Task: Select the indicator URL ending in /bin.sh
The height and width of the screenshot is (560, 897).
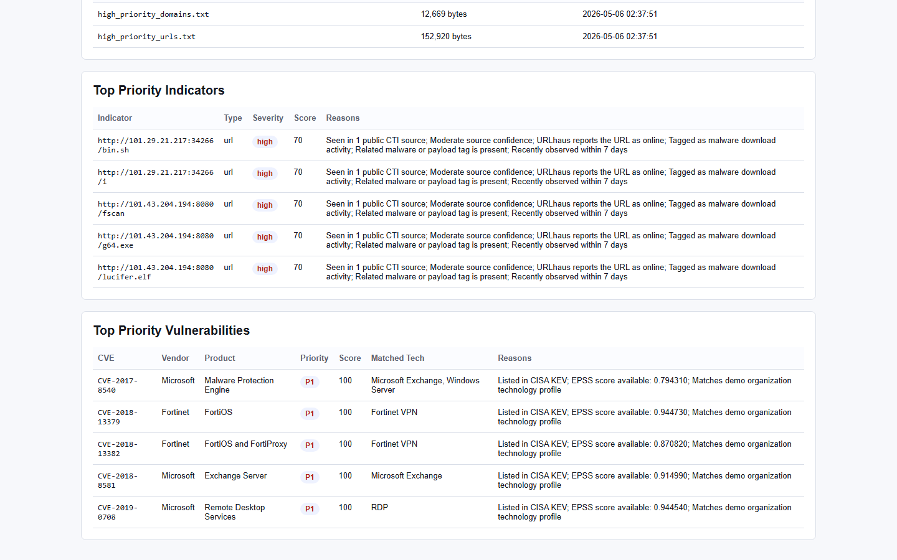Action: tap(156, 145)
